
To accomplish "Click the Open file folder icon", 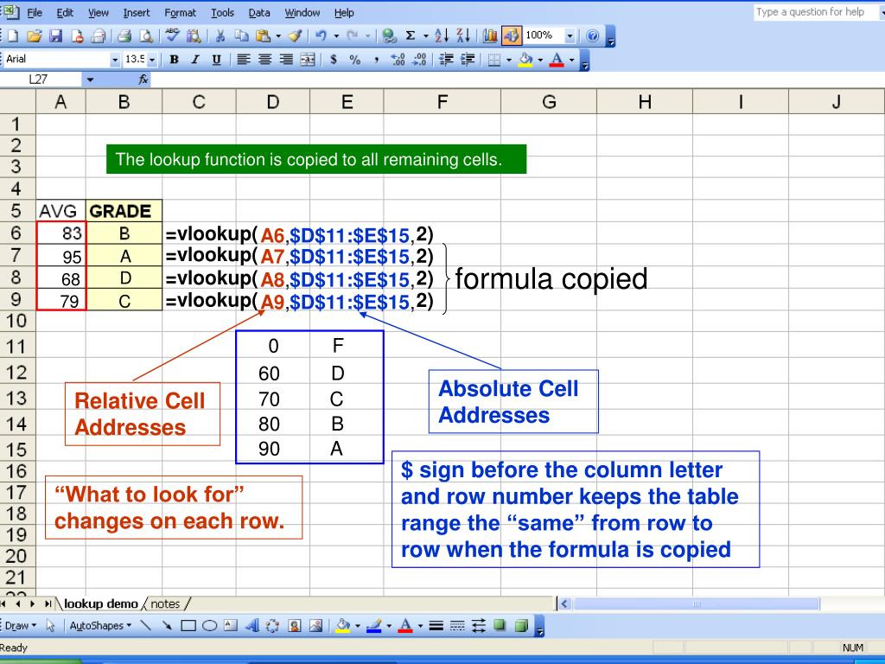I will point(34,36).
